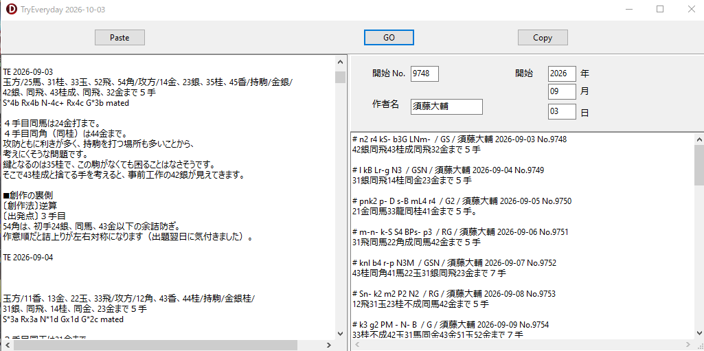This screenshot has height=351, width=704.
Task: Click down arrow of right output pane scrollbar
Action: pyautogui.click(x=699, y=332)
